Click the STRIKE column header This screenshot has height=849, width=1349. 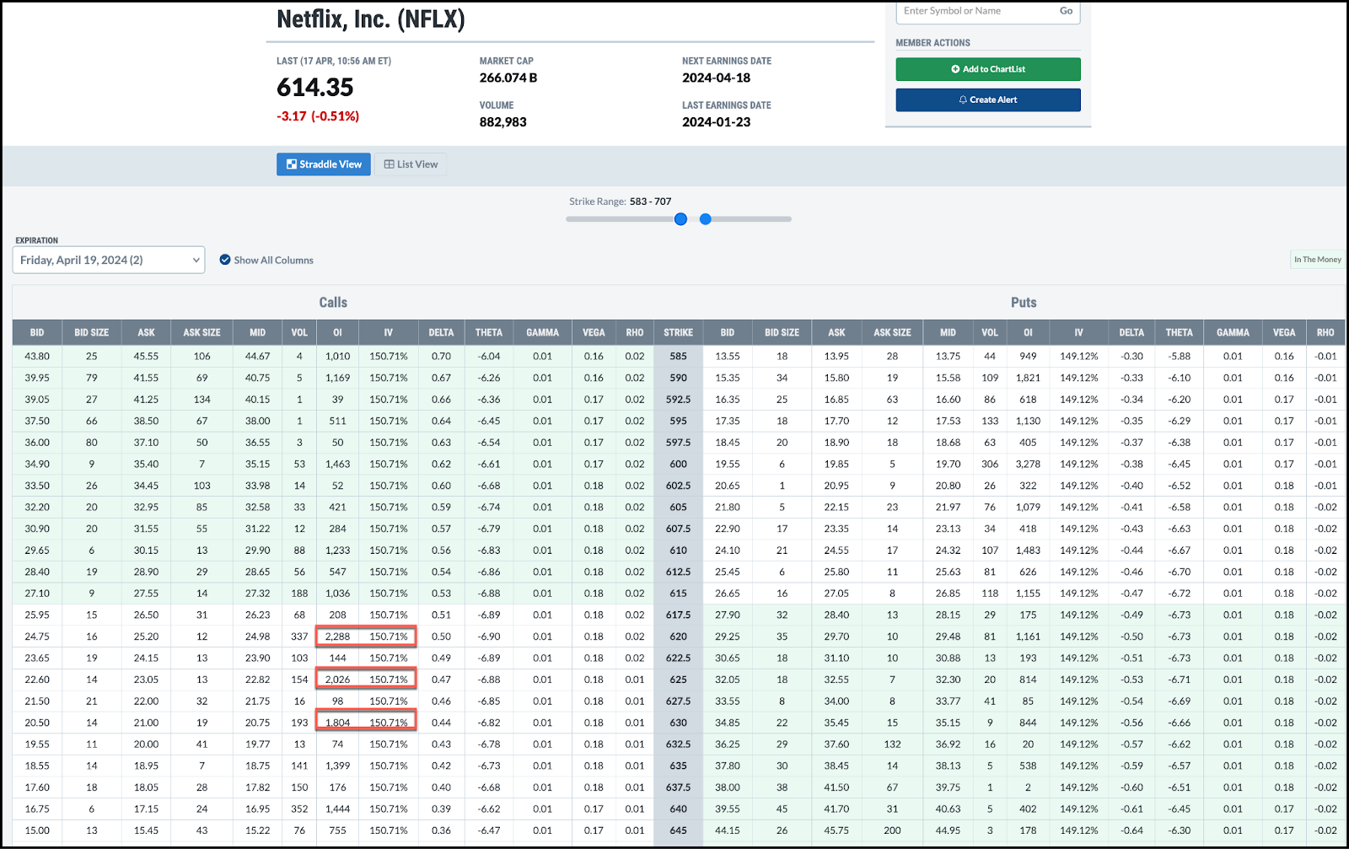pyautogui.click(x=678, y=332)
